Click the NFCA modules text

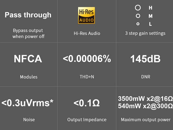coord(28,59)
